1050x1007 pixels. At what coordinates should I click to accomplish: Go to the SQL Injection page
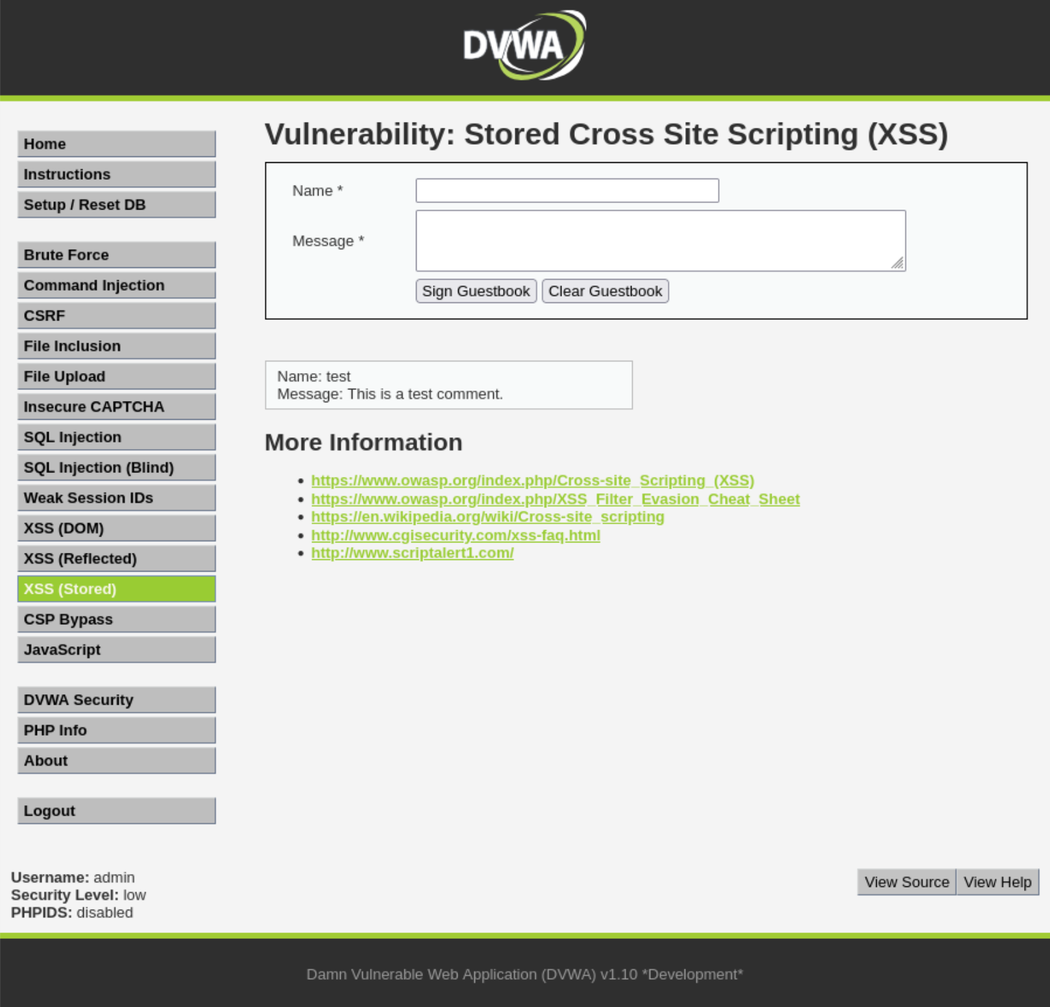[x=117, y=437]
